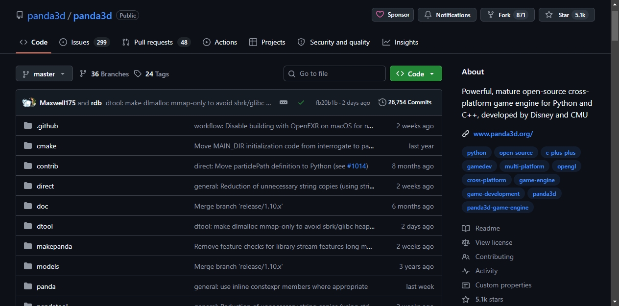
Task: Click the contrib folder icon
Action: coord(28,166)
